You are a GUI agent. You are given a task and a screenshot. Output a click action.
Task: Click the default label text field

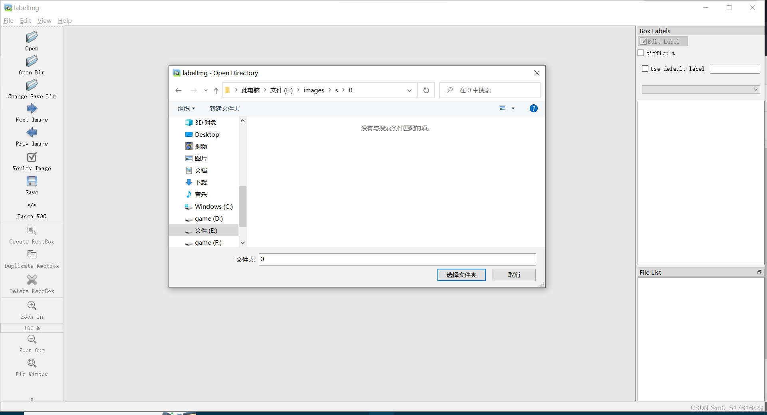[735, 69]
